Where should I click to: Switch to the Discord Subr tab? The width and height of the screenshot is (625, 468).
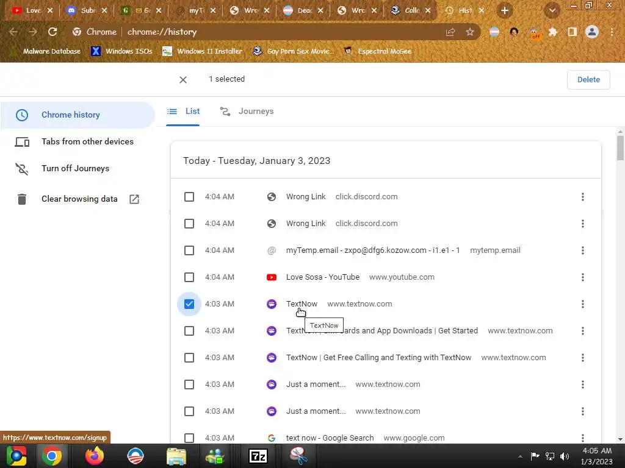click(x=87, y=11)
